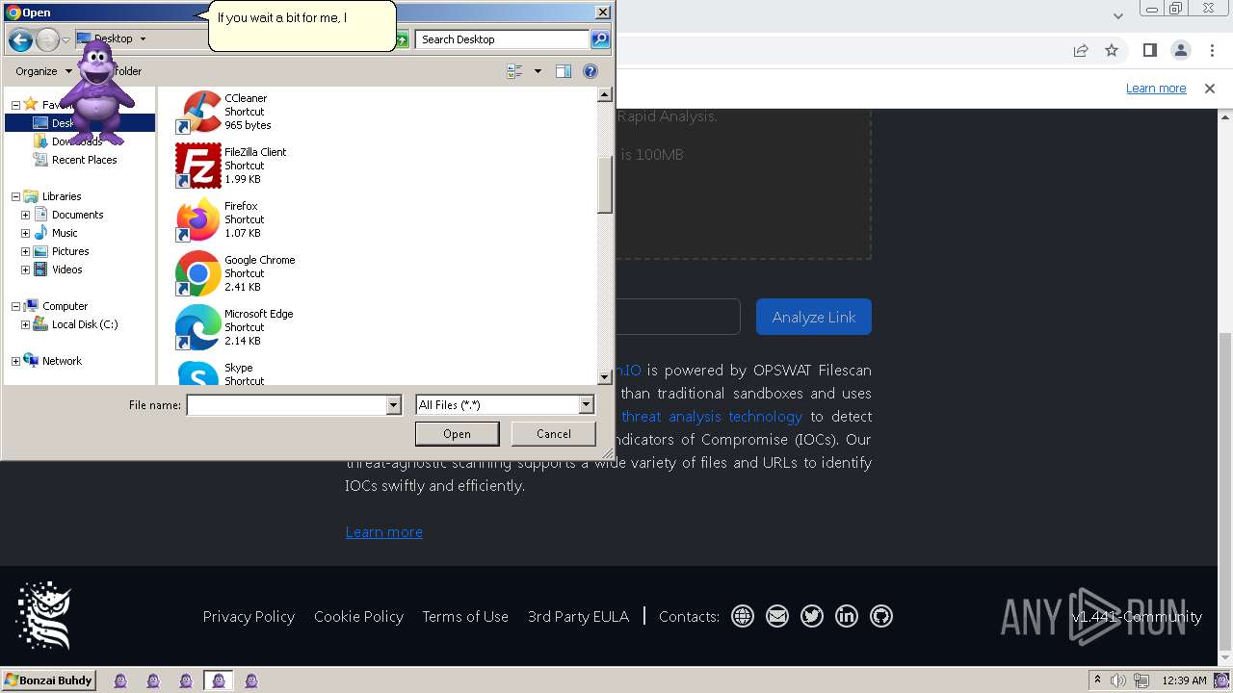Expand the Local Disk (C:) node
Screen dimensions: 1233x693
coord(25,324)
